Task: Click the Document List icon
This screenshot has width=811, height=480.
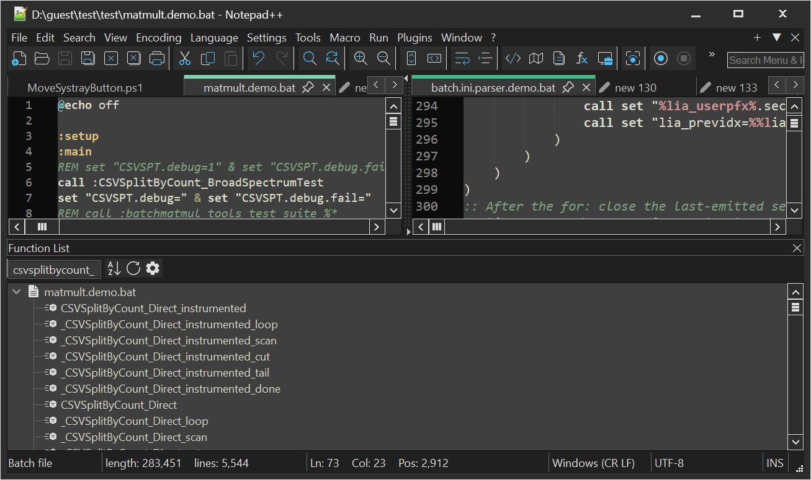Action: tap(559, 59)
